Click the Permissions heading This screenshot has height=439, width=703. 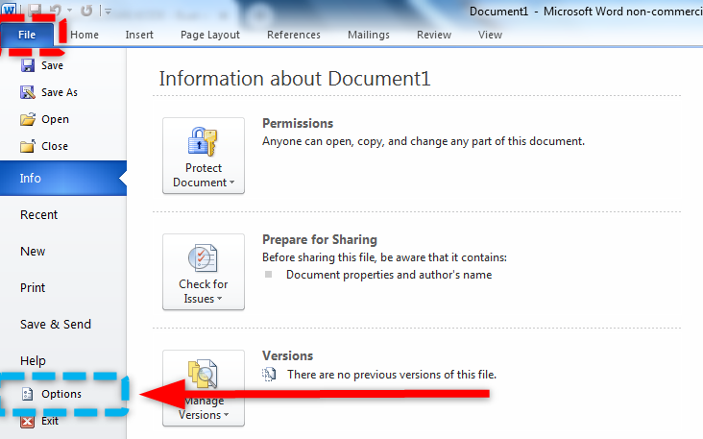pos(298,123)
